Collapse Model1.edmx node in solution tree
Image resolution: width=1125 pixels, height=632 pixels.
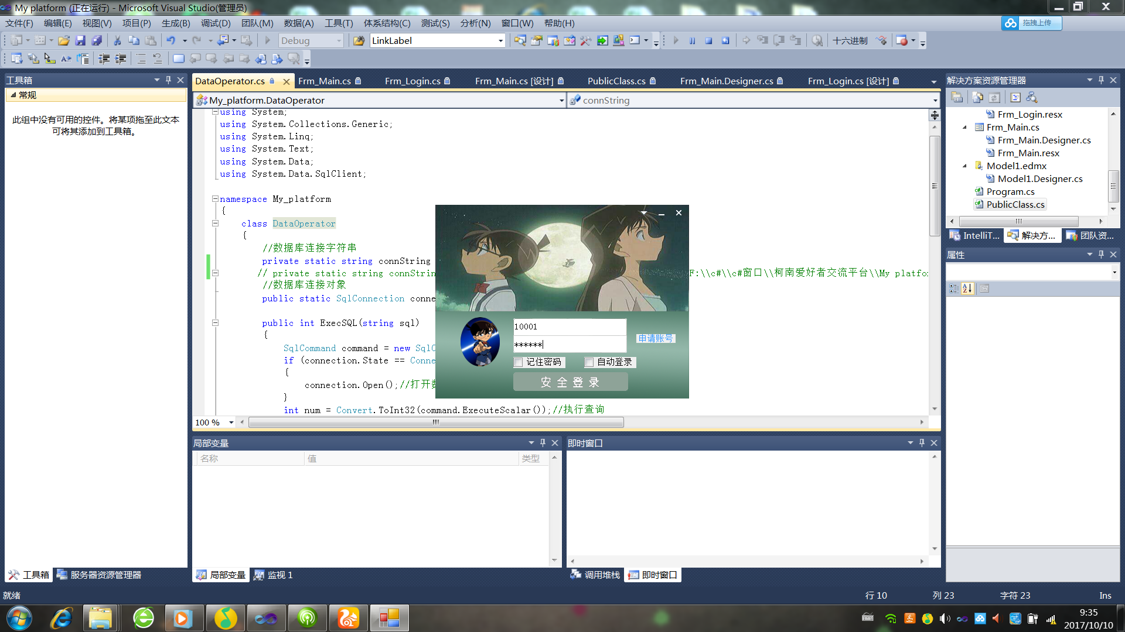[965, 166]
